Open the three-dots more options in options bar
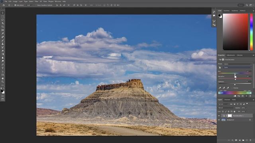Viewport: 255px width, 143px height. coord(91,5)
